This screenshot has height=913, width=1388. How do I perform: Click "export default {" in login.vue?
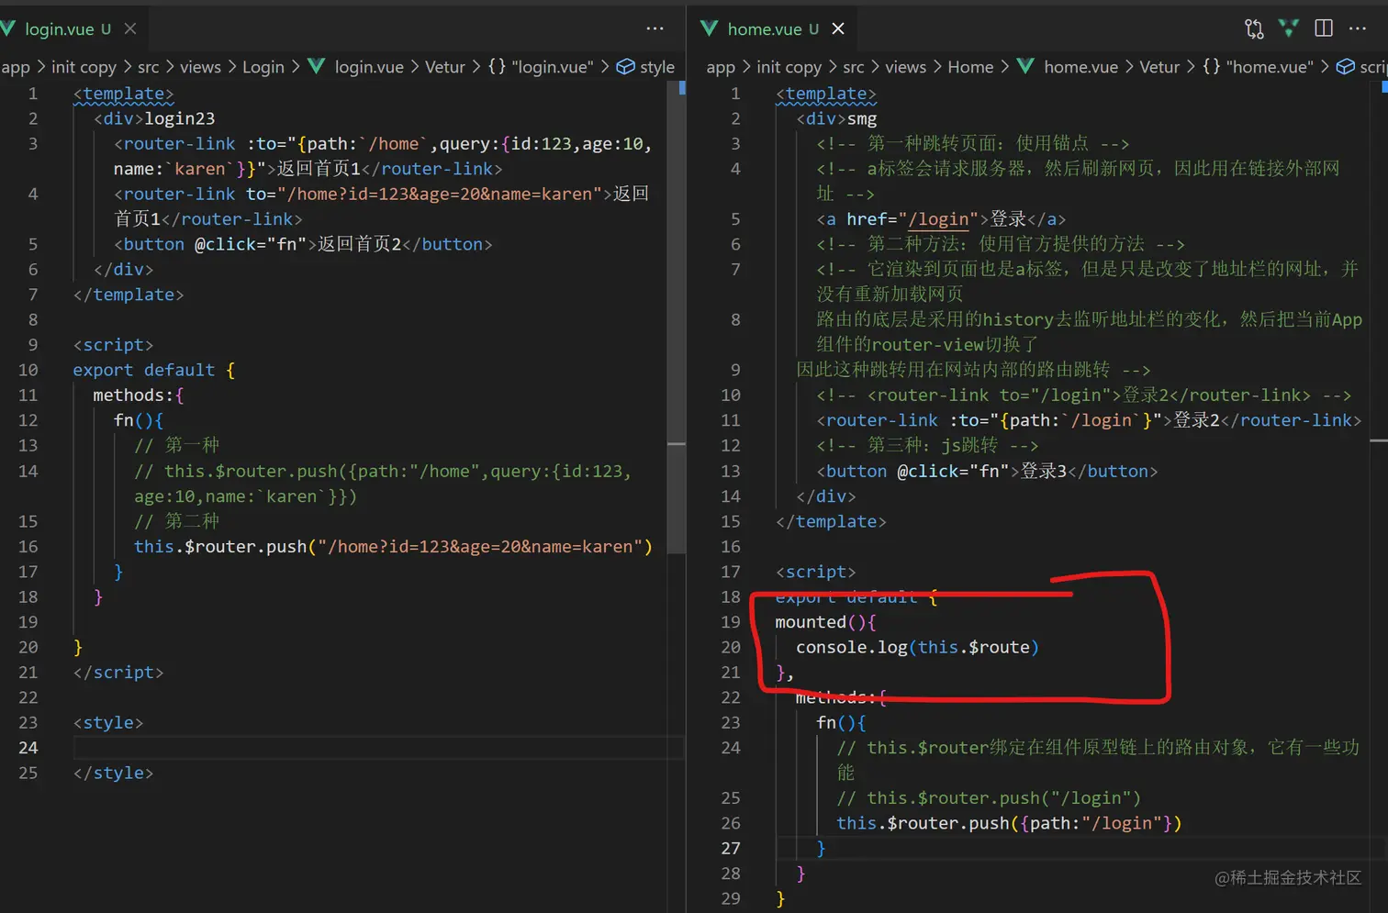154,370
